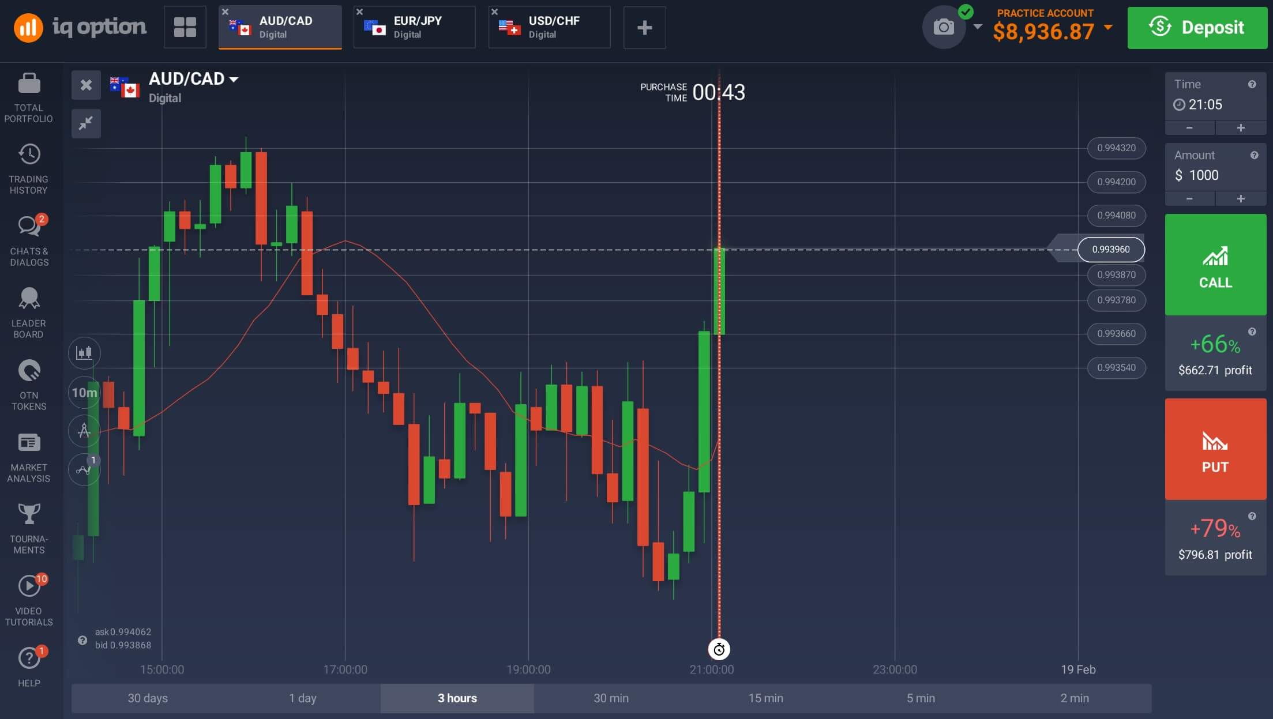Image resolution: width=1273 pixels, height=719 pixels.
Task: Open the multi-chart grid layout selector
Action: (x=185, y=27)
